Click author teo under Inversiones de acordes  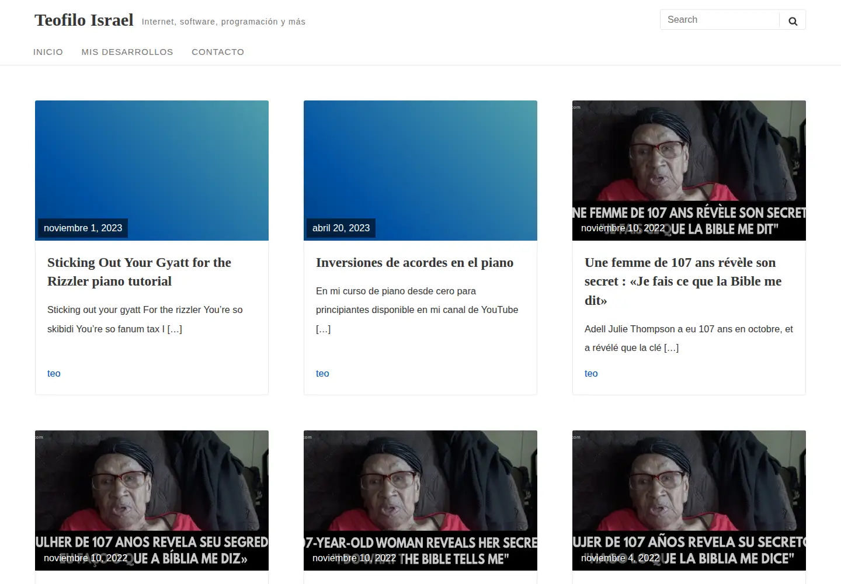tap(322, 373)
